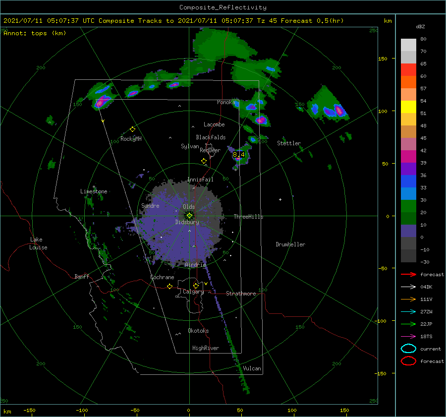The width and height of the screenshot is (446, 417).
Task: Click the Lake Louise label
Action: [x=38, y=243]
